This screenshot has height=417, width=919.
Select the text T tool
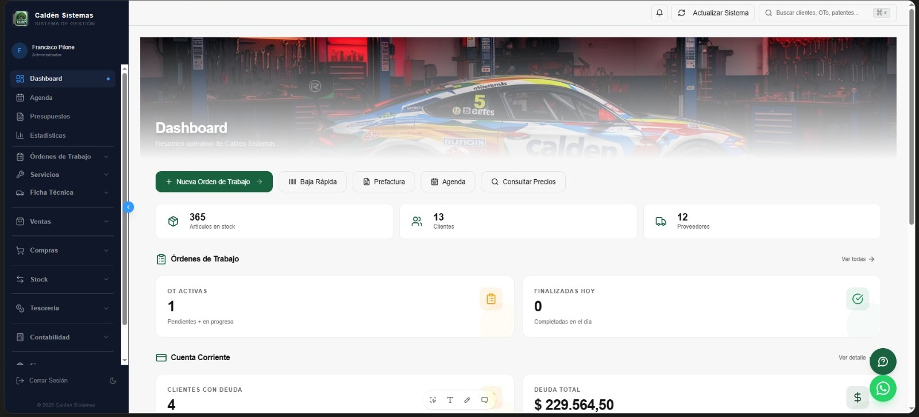450,400
